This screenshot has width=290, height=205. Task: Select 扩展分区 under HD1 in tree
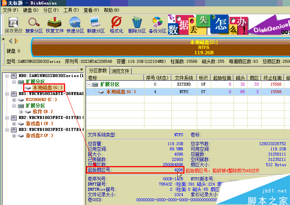click(x=35, y=105)
